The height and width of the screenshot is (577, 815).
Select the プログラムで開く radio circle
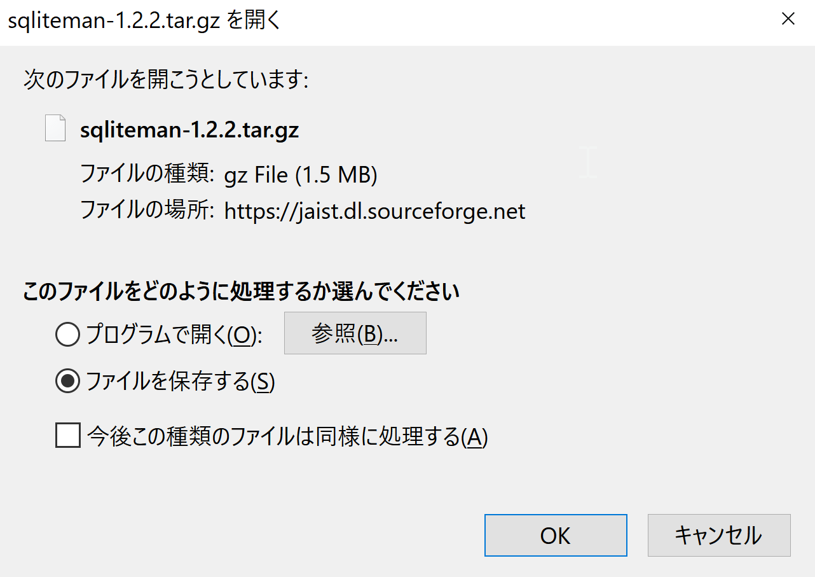click(67, 334)
